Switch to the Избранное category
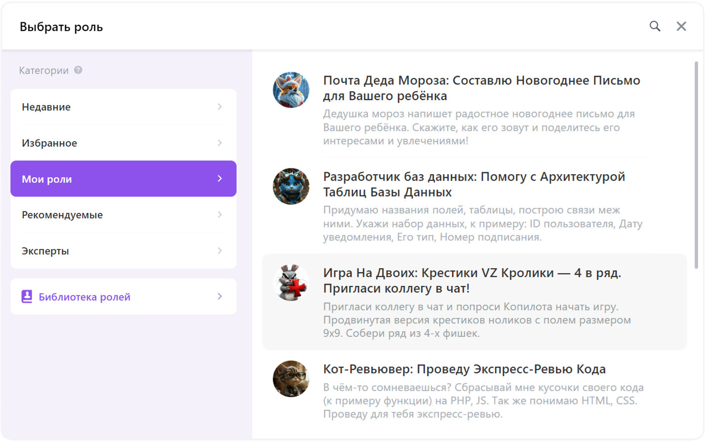 (x=49, y=143)
